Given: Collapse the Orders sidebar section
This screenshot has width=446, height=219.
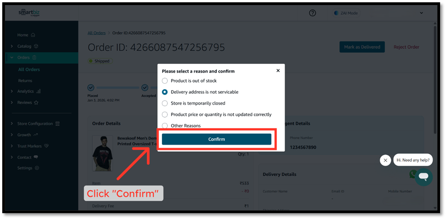Looking at the screenshot, I should click(12, 57).
